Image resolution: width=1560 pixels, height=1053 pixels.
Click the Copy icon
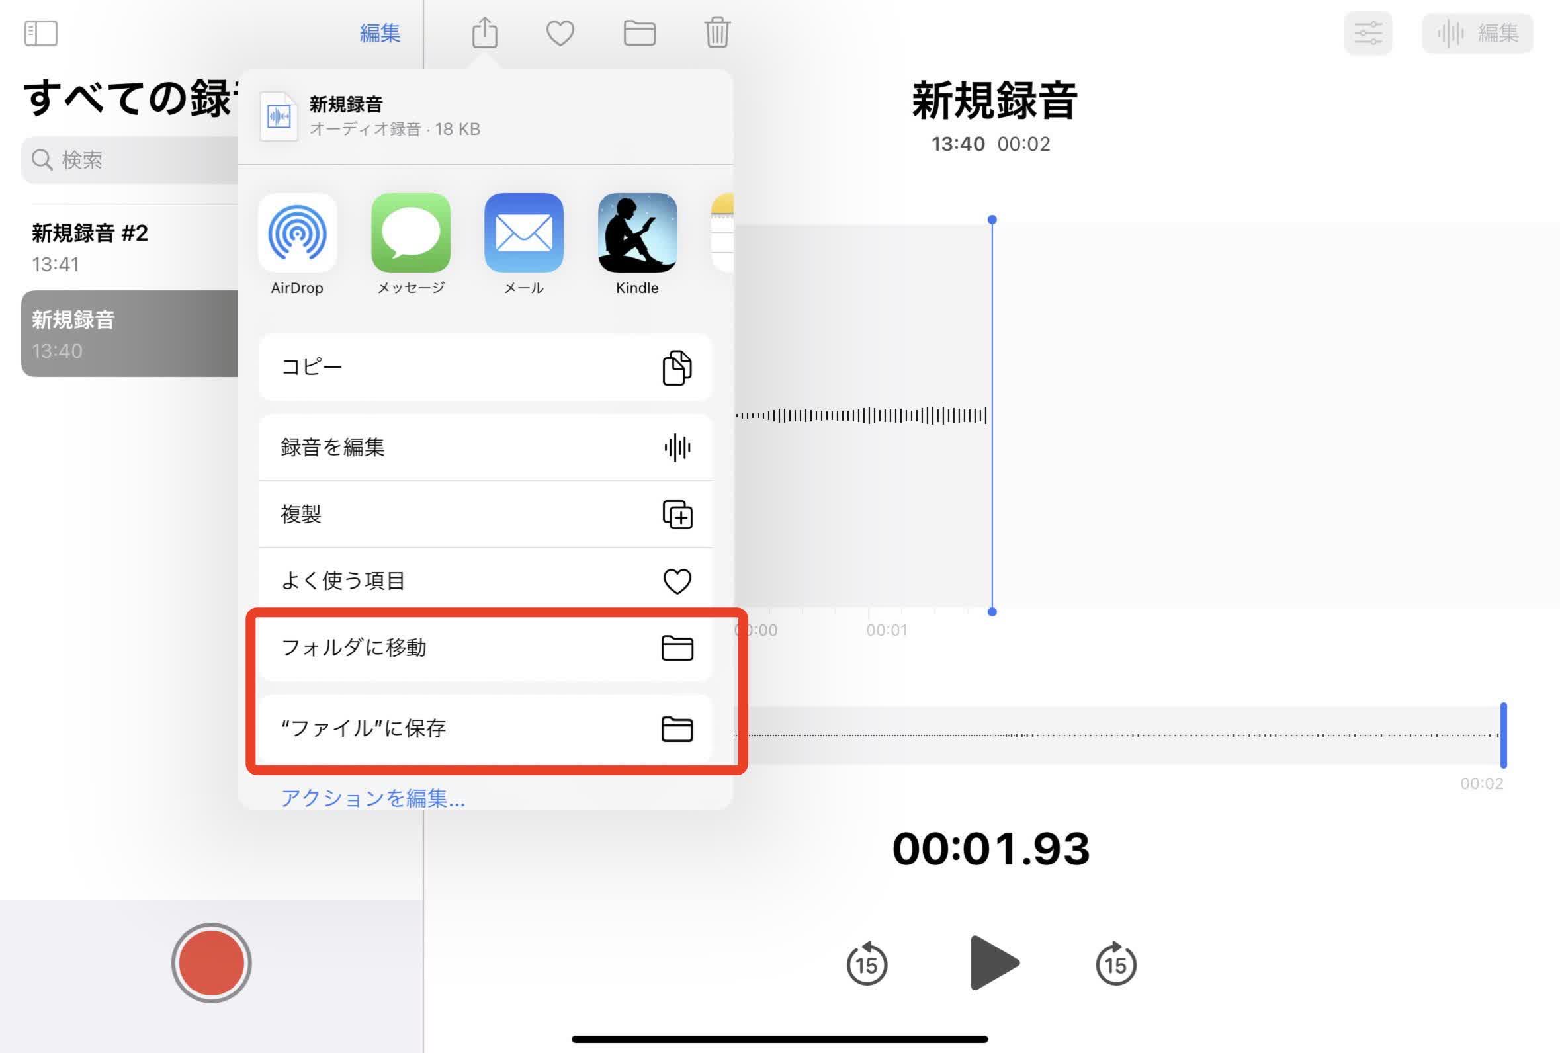676,366
